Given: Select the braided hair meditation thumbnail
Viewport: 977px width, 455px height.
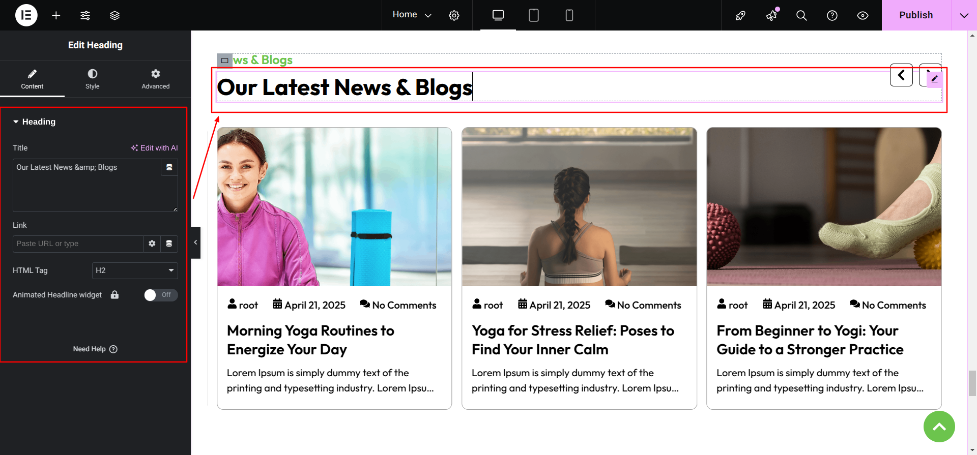Looking at the screenshot, I should point(579,207).
